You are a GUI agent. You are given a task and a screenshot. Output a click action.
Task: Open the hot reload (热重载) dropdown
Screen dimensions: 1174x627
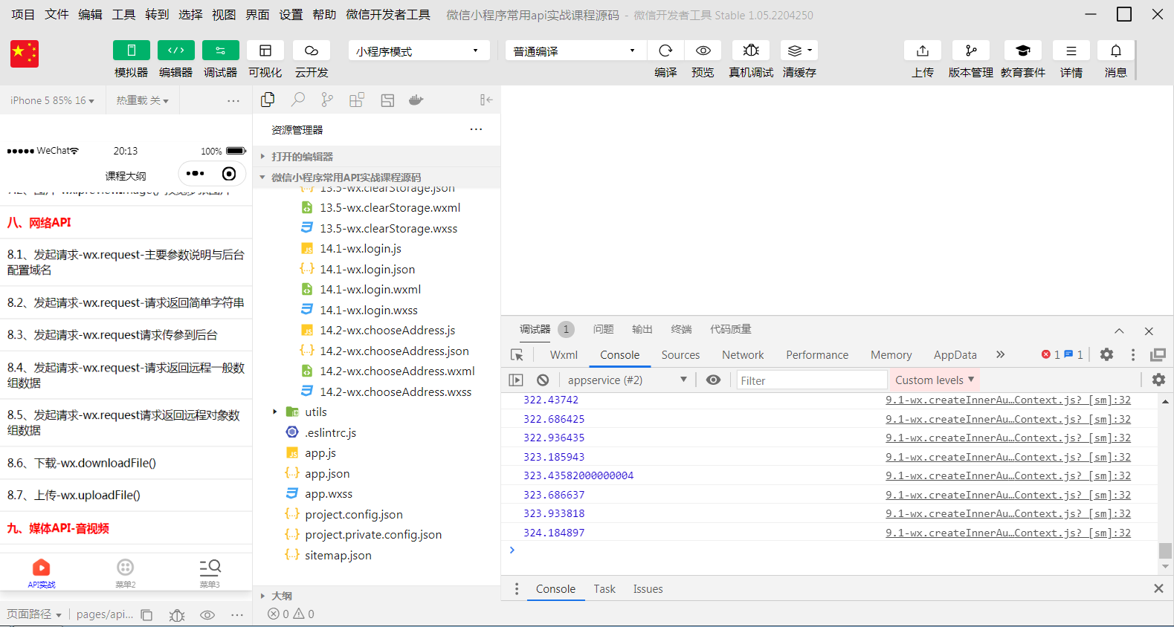pyautogui.click(x=142, y=100)
